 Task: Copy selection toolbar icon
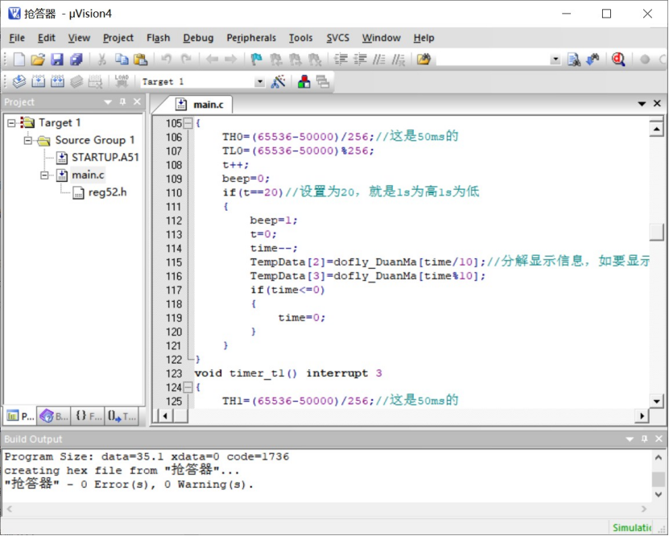tap(122, 60)
